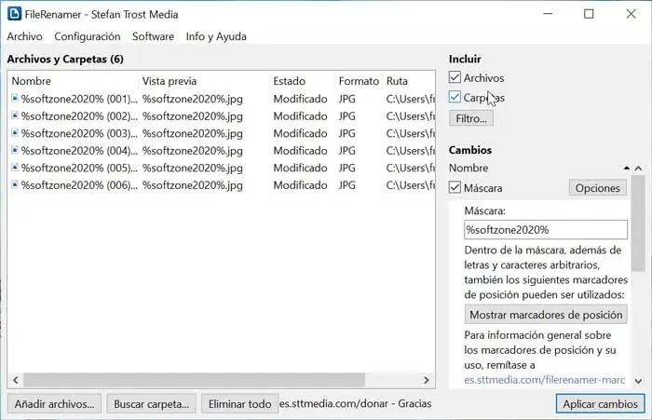Open the Info y Ayuda menu
The image size is (652, 420).
coord(216,36)
